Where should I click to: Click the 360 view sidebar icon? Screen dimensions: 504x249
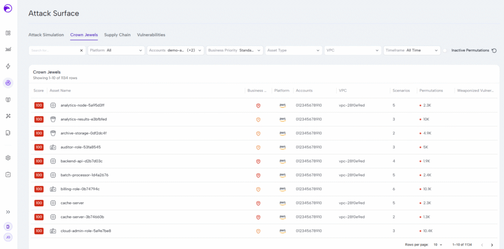pos(8,49)
